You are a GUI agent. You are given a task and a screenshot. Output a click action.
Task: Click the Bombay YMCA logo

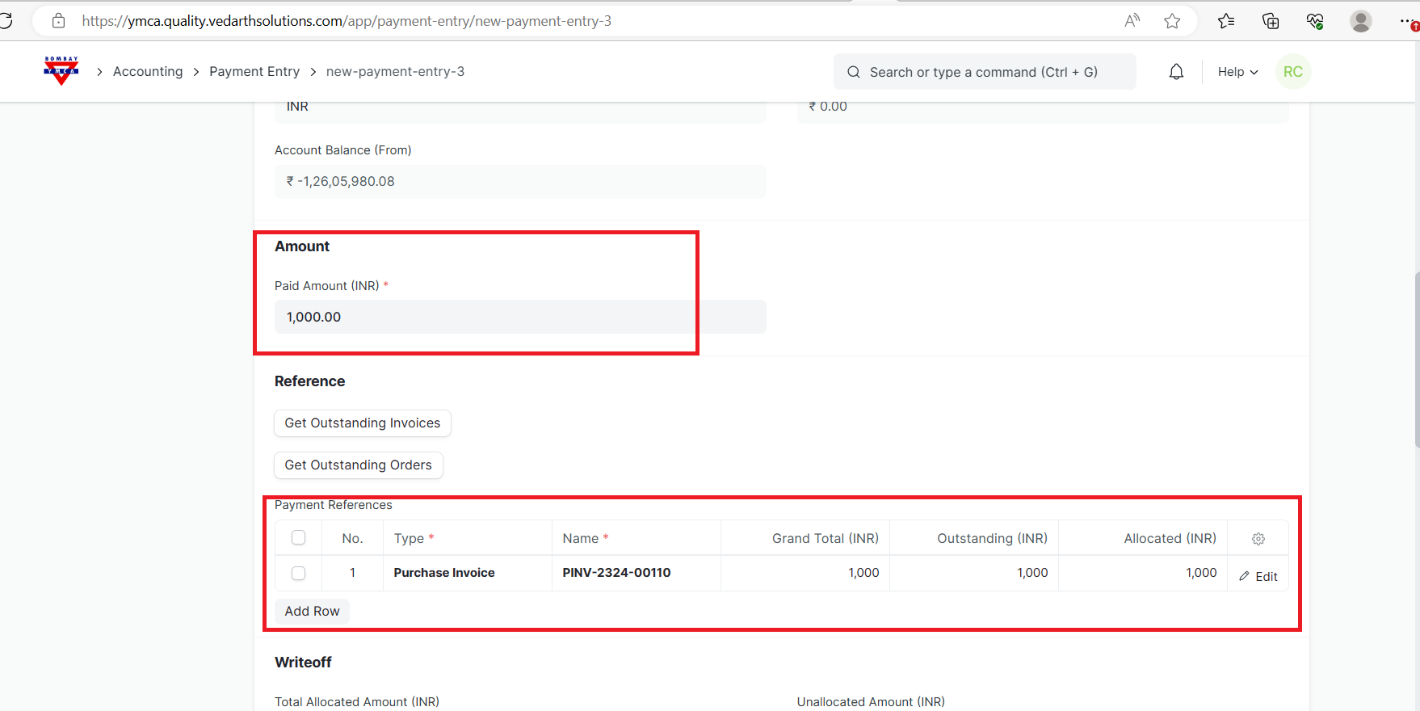pyautogui.click(x=61, y=71)
